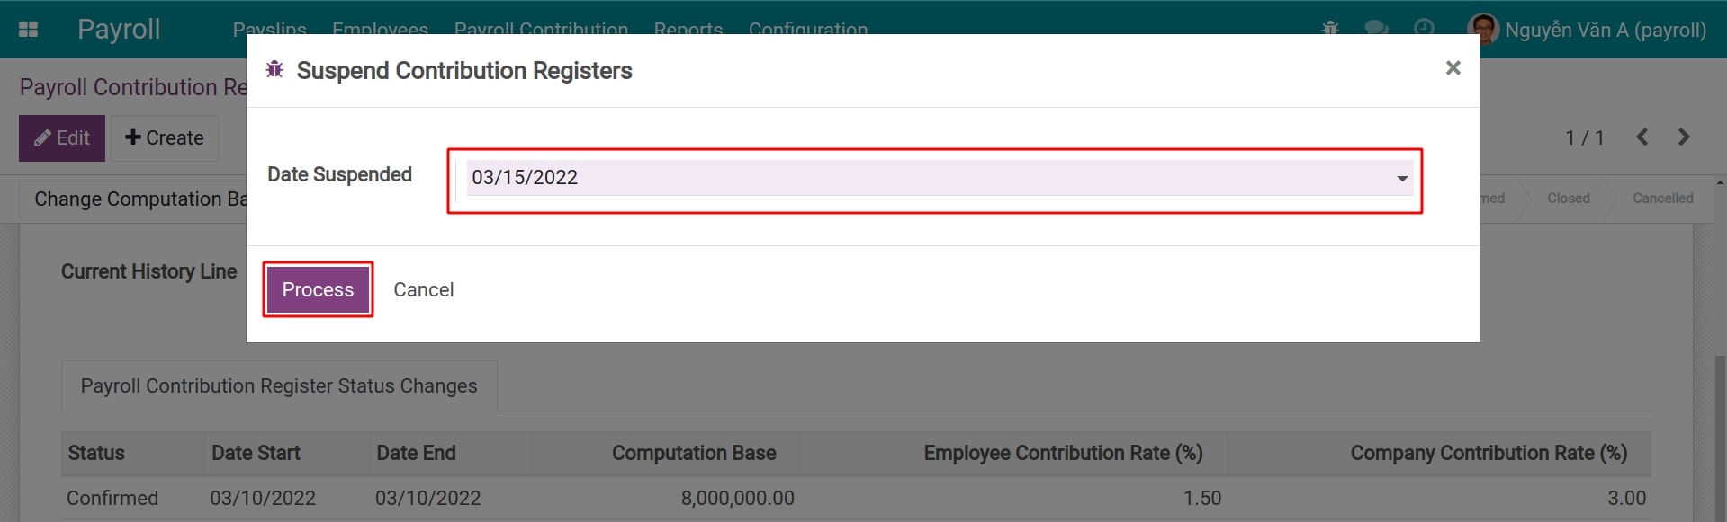This screenshot has width=1727, height=522.
Task: Open the apps menu grid icon
Action: 28,29
